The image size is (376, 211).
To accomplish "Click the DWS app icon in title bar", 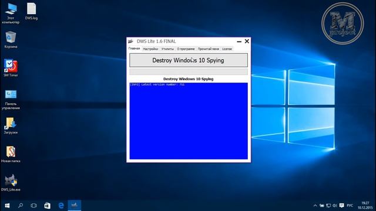I will pyautogui.click(x=130, y=41).
